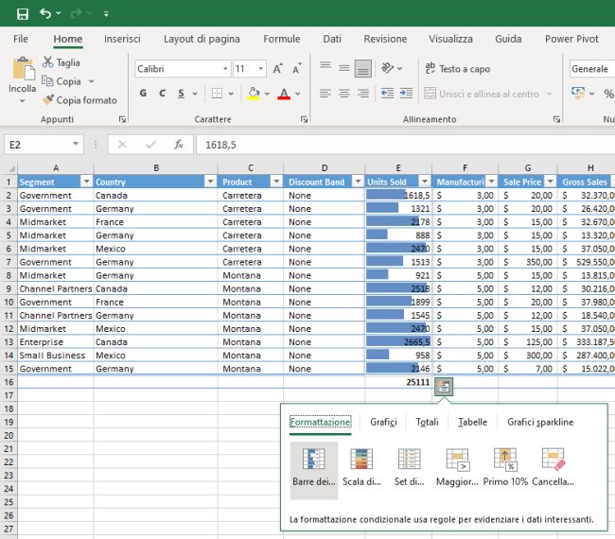Click the yellow fill color button
Viewport: 615px width, 539px height.
tap(253, 94)
